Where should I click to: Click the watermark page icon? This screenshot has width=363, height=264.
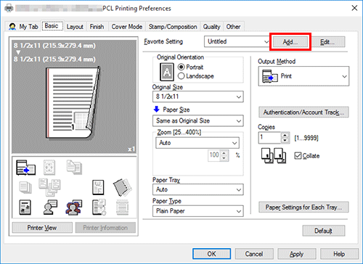coord(98,187)
